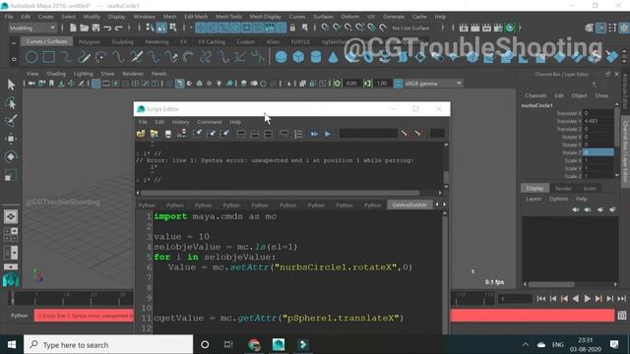Viewport: 630px width, 354px height.
Task: Switch to Sculpting shelf tab
Action: tap(122, 41)
